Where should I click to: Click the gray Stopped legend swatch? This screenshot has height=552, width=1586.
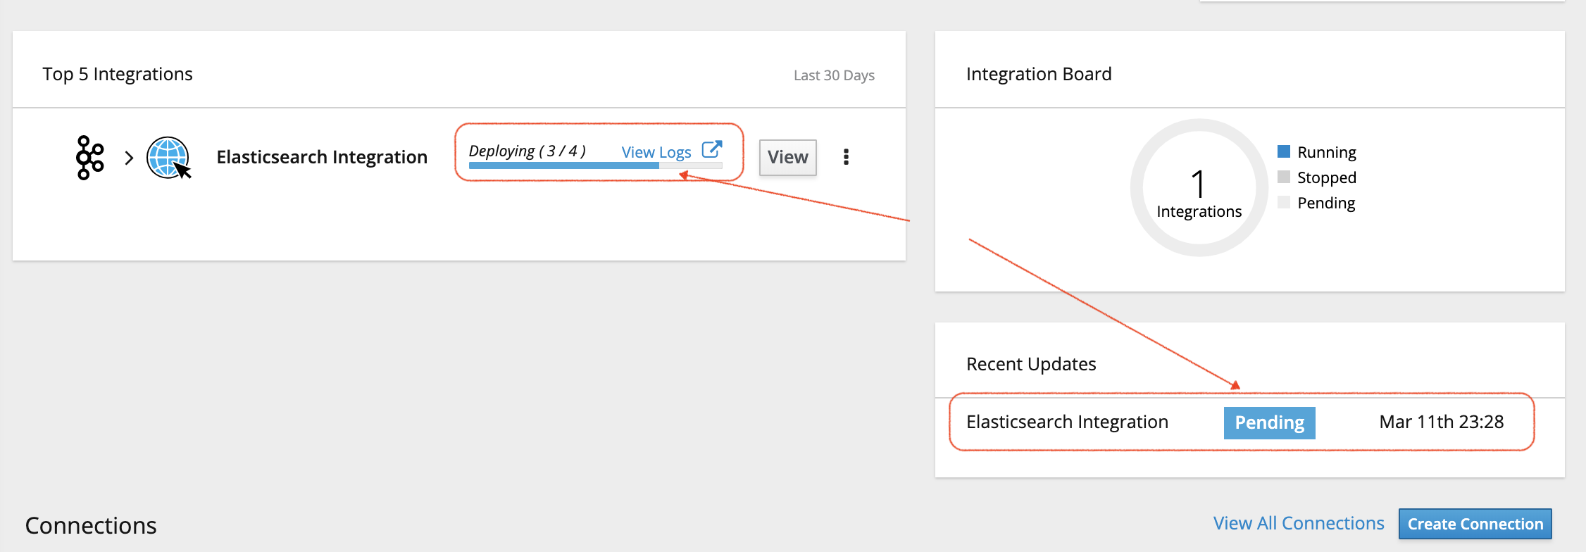[x=1284, y=177]
